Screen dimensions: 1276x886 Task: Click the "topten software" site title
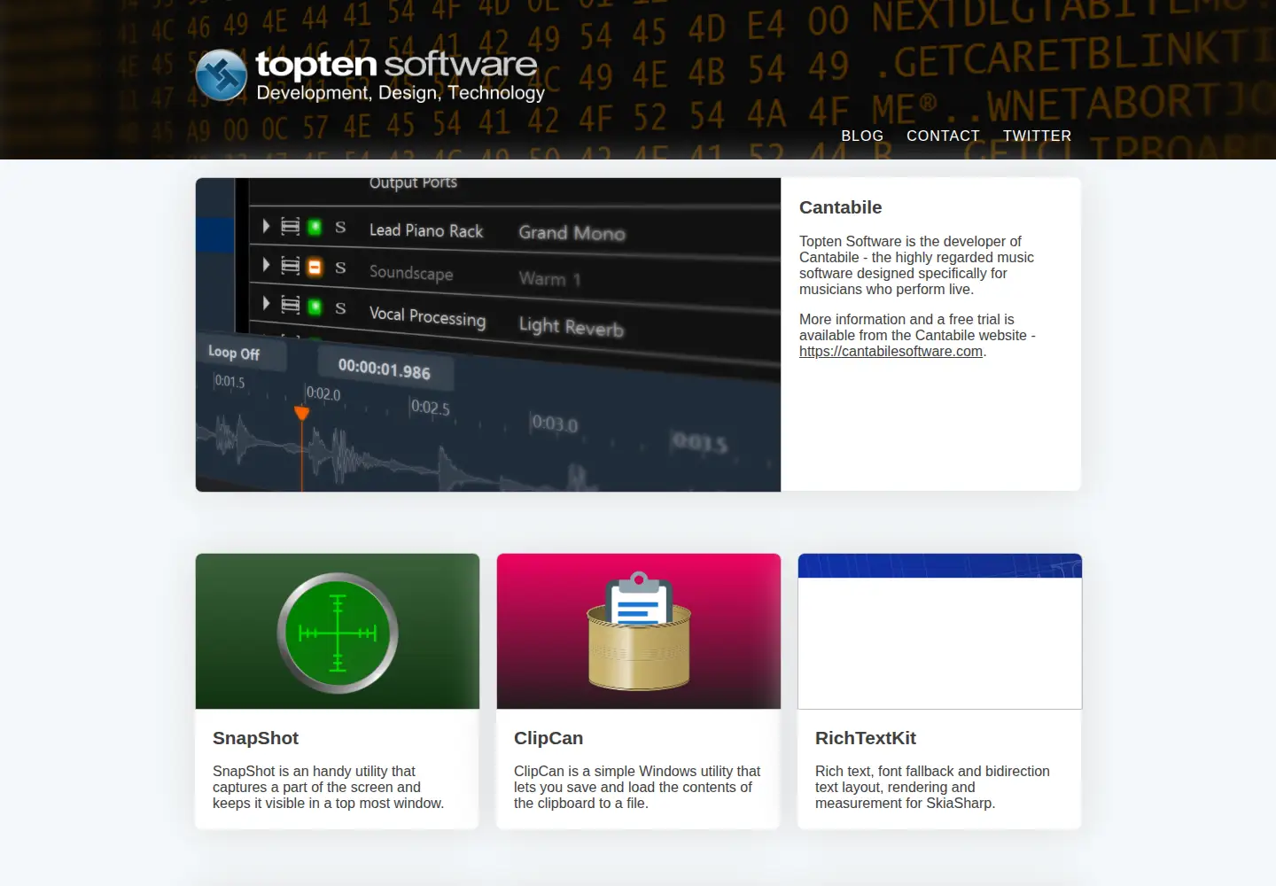tap(396, 64)
